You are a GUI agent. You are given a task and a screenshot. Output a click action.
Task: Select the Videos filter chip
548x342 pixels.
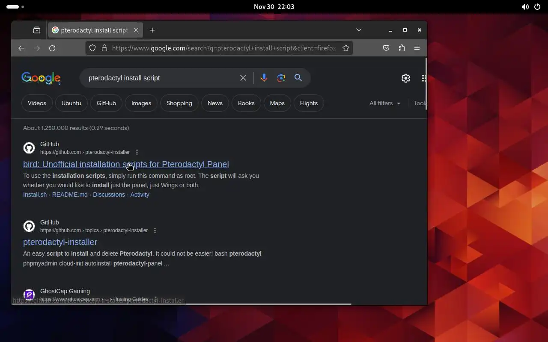37,103
